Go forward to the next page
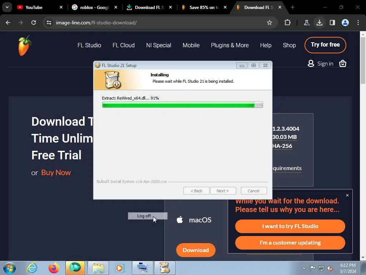366x275 pixels. [21, 23]
